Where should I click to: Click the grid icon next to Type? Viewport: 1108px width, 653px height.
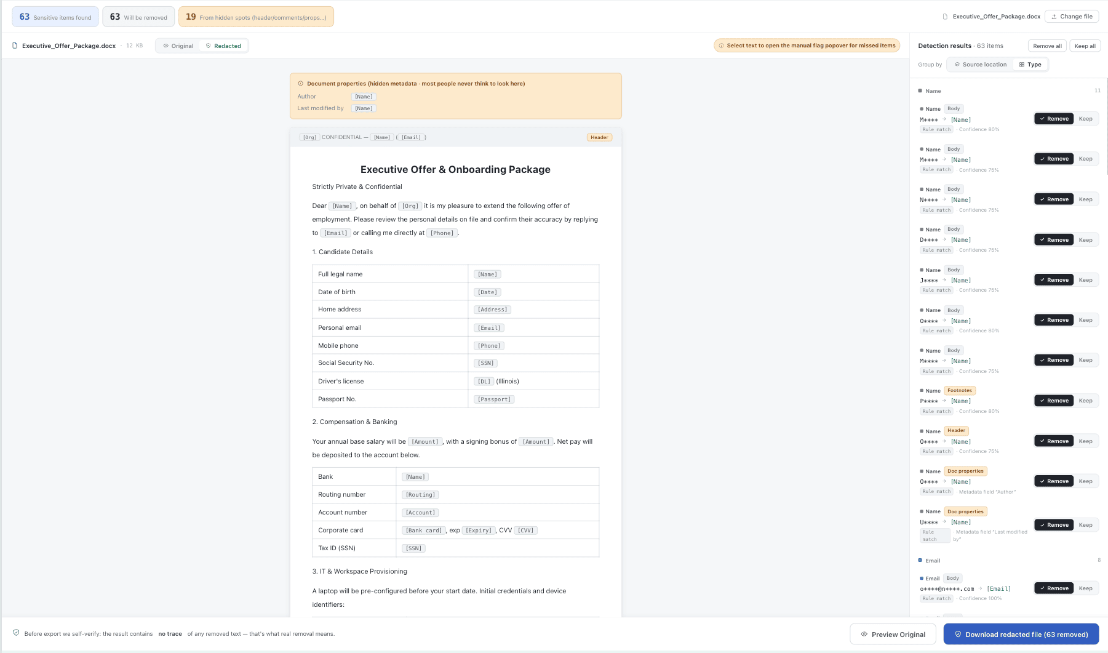1022,65
